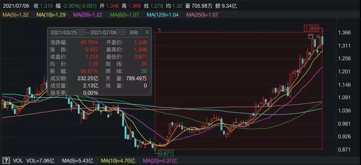Click the MA(5)=1.32 indicator label

click(x=15, y=15)
